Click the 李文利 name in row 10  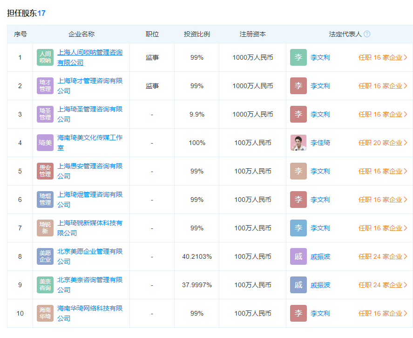click(x=320, y=313)
